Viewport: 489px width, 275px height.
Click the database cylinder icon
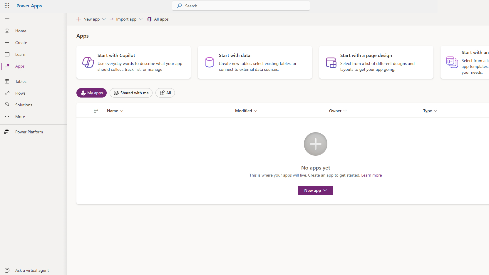click(210, 62)
